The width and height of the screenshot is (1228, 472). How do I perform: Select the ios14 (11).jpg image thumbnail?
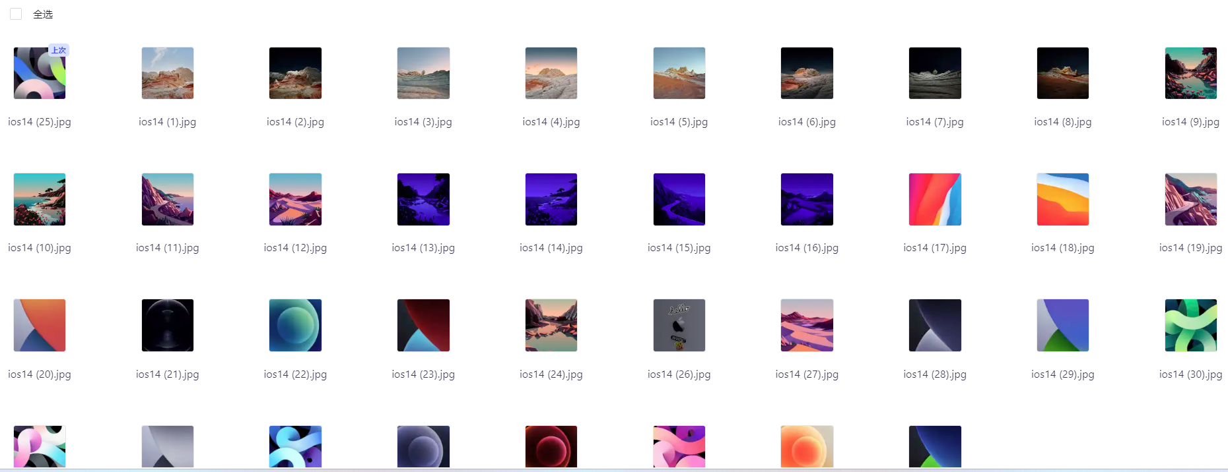(x=168, y=199)
